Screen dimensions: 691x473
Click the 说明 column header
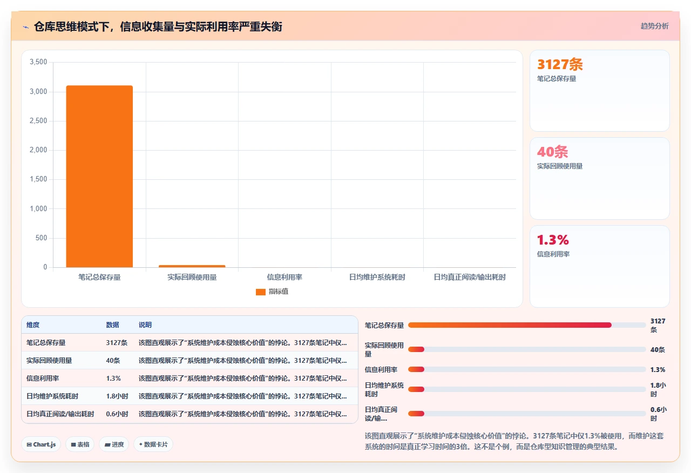tap(145, 325)
